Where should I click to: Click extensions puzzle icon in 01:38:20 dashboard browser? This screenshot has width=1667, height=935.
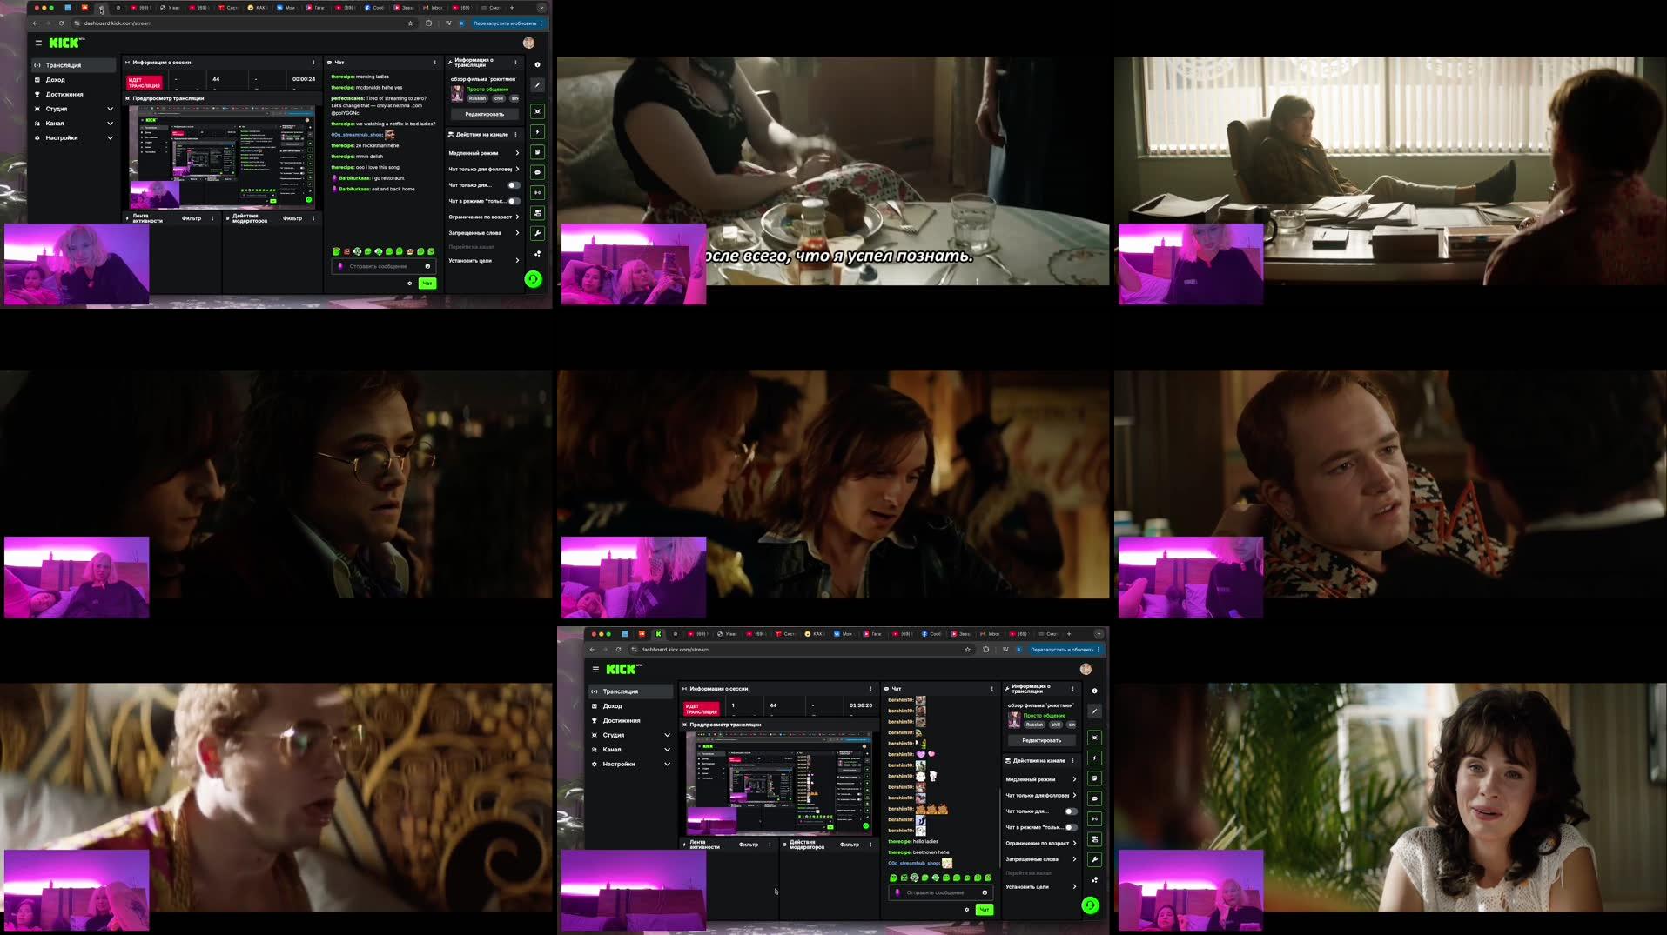985,650
